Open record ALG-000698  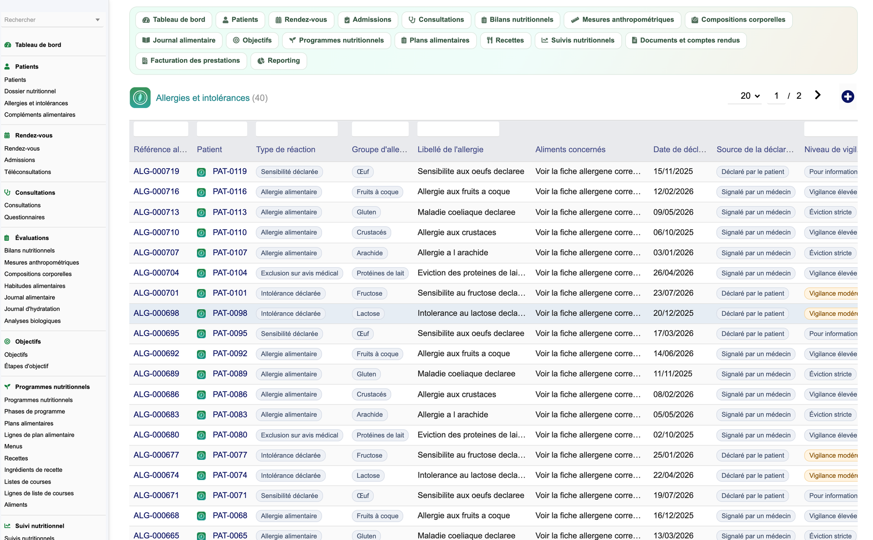point(156,313)
